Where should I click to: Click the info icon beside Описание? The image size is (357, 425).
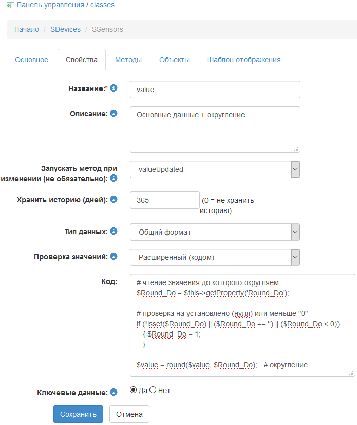114,113
